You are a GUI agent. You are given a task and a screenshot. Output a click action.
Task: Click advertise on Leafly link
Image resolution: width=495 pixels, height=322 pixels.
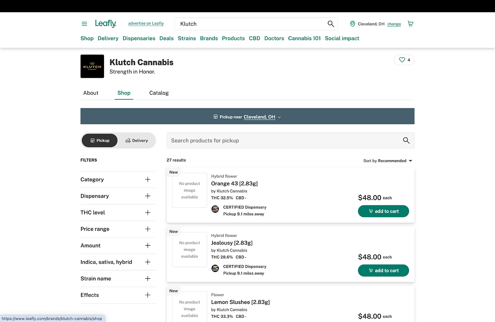[x=146, y=23]
